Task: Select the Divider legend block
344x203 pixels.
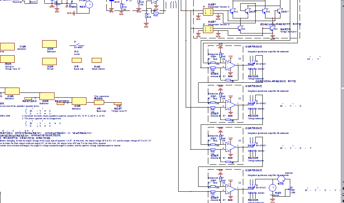Action: tap(49, 61)
